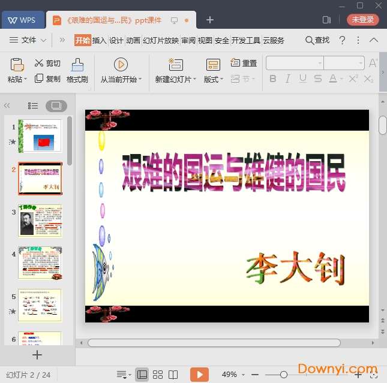Screen dimensions: 387x383
Task: Click the presentation mode icon on document tab
Action: (x=174, y=20)
